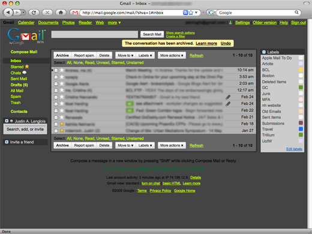Open the top Move to dropdown
The height and width of the screenshot is (234, 312).
tap(125, 55)
